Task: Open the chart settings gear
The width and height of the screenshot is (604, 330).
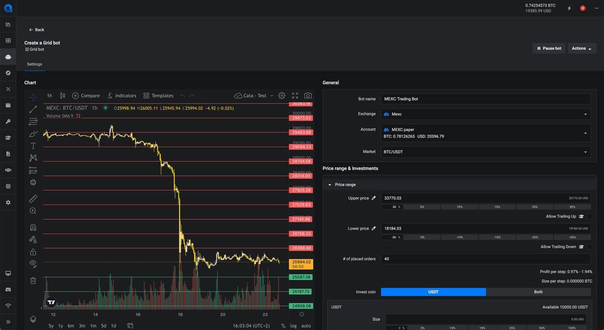Action: [x=282, y=96]
